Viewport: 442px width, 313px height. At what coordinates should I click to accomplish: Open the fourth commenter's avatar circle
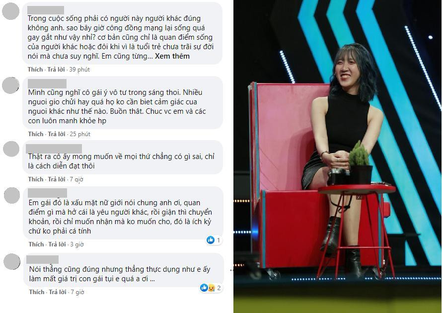point(12,195)
